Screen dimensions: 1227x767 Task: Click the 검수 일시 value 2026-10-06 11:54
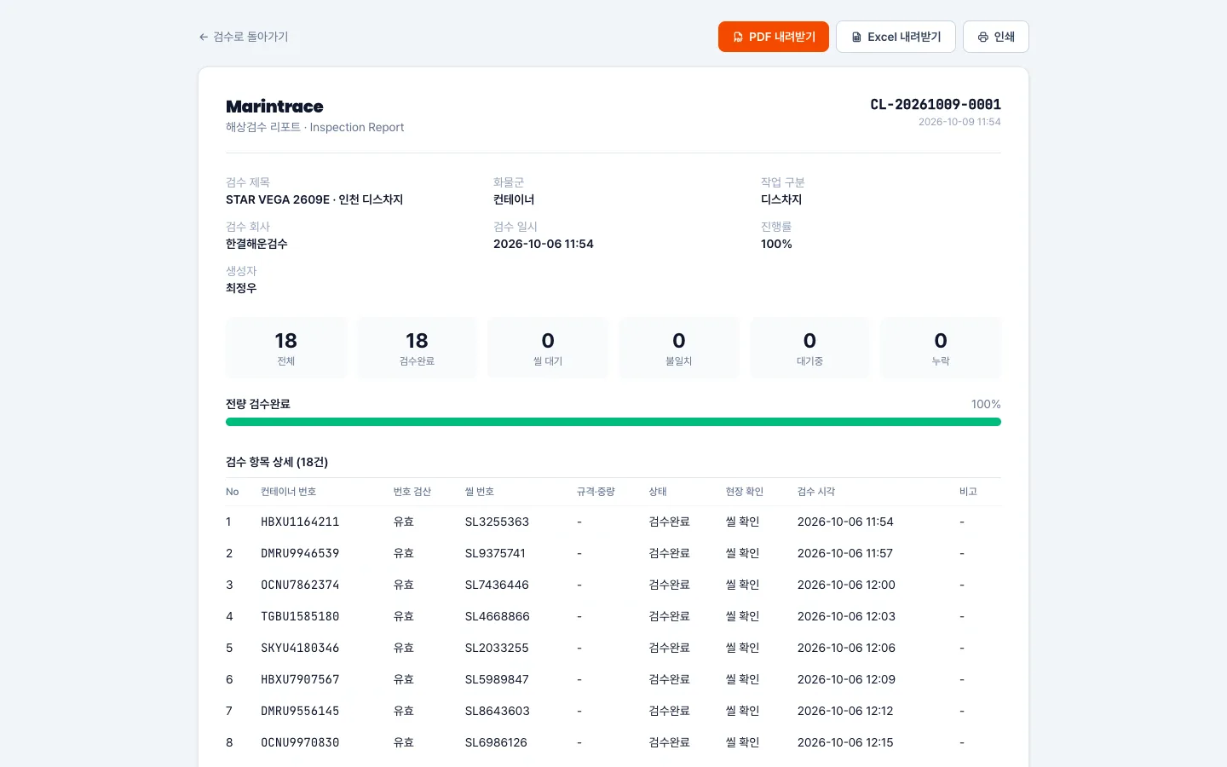click(x=544, y=244)
